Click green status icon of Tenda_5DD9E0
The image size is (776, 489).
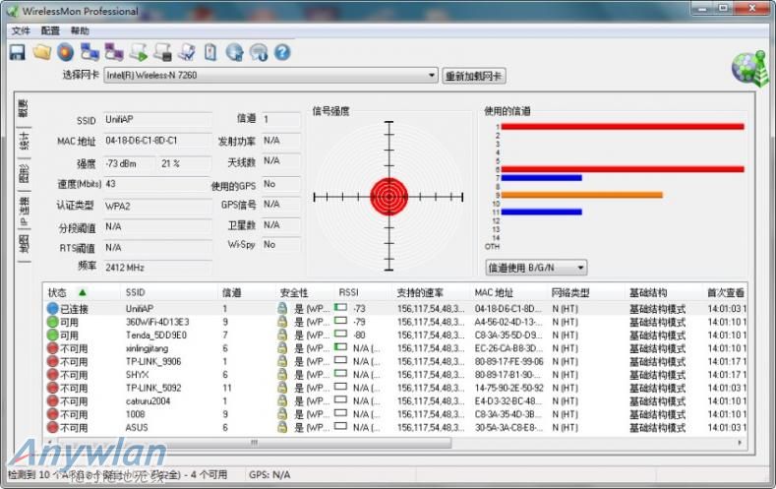click(x=53, y=336)
